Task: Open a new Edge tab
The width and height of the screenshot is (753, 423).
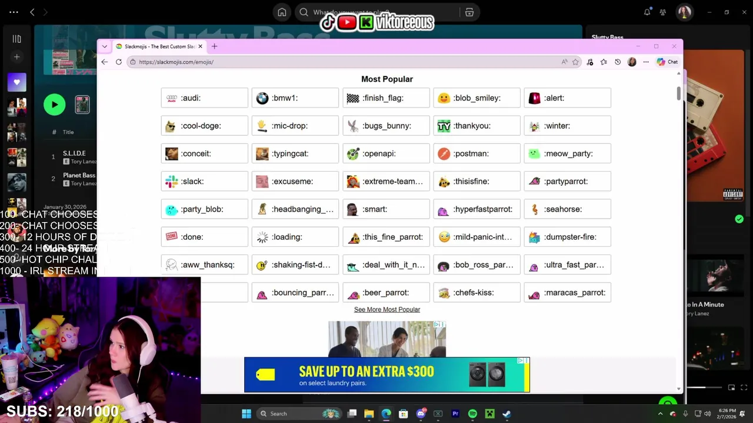Action: [x=214, y=46]
